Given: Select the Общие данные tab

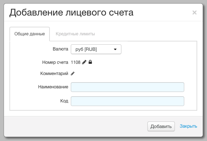Looking at the screenshot, I should [30, 34].
